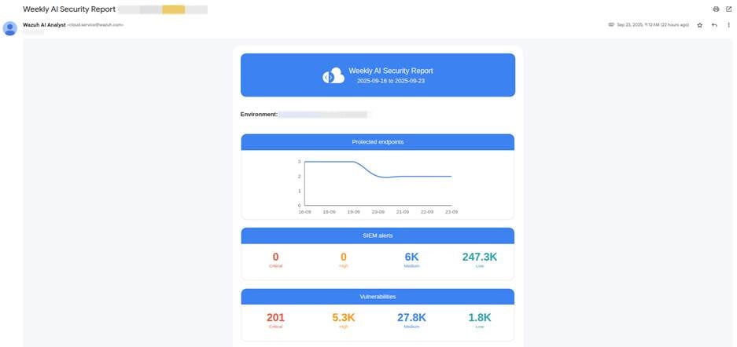Screen dimensions: 737x347
Task: Open the email in a new window
Action: pos(728,9)
